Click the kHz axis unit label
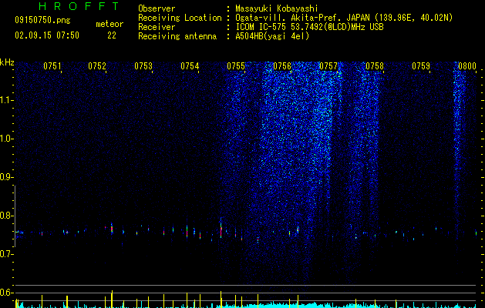 coord(7,62)
